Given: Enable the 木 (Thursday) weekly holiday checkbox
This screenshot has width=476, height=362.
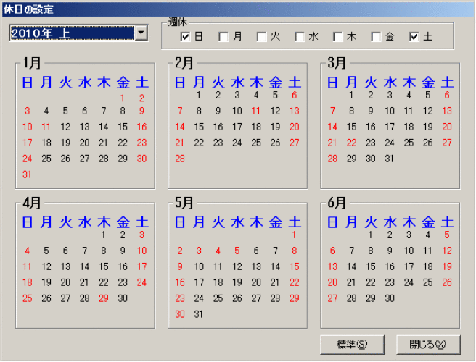Looking at the screenshot, I should click(338, 36).
